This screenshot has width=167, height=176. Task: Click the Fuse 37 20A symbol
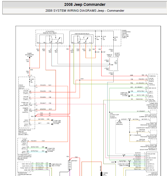coord(113,39)
